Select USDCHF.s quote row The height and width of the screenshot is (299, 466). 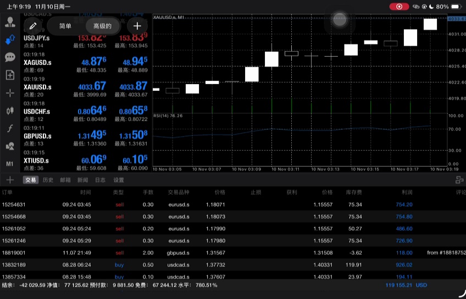[86, 112]
